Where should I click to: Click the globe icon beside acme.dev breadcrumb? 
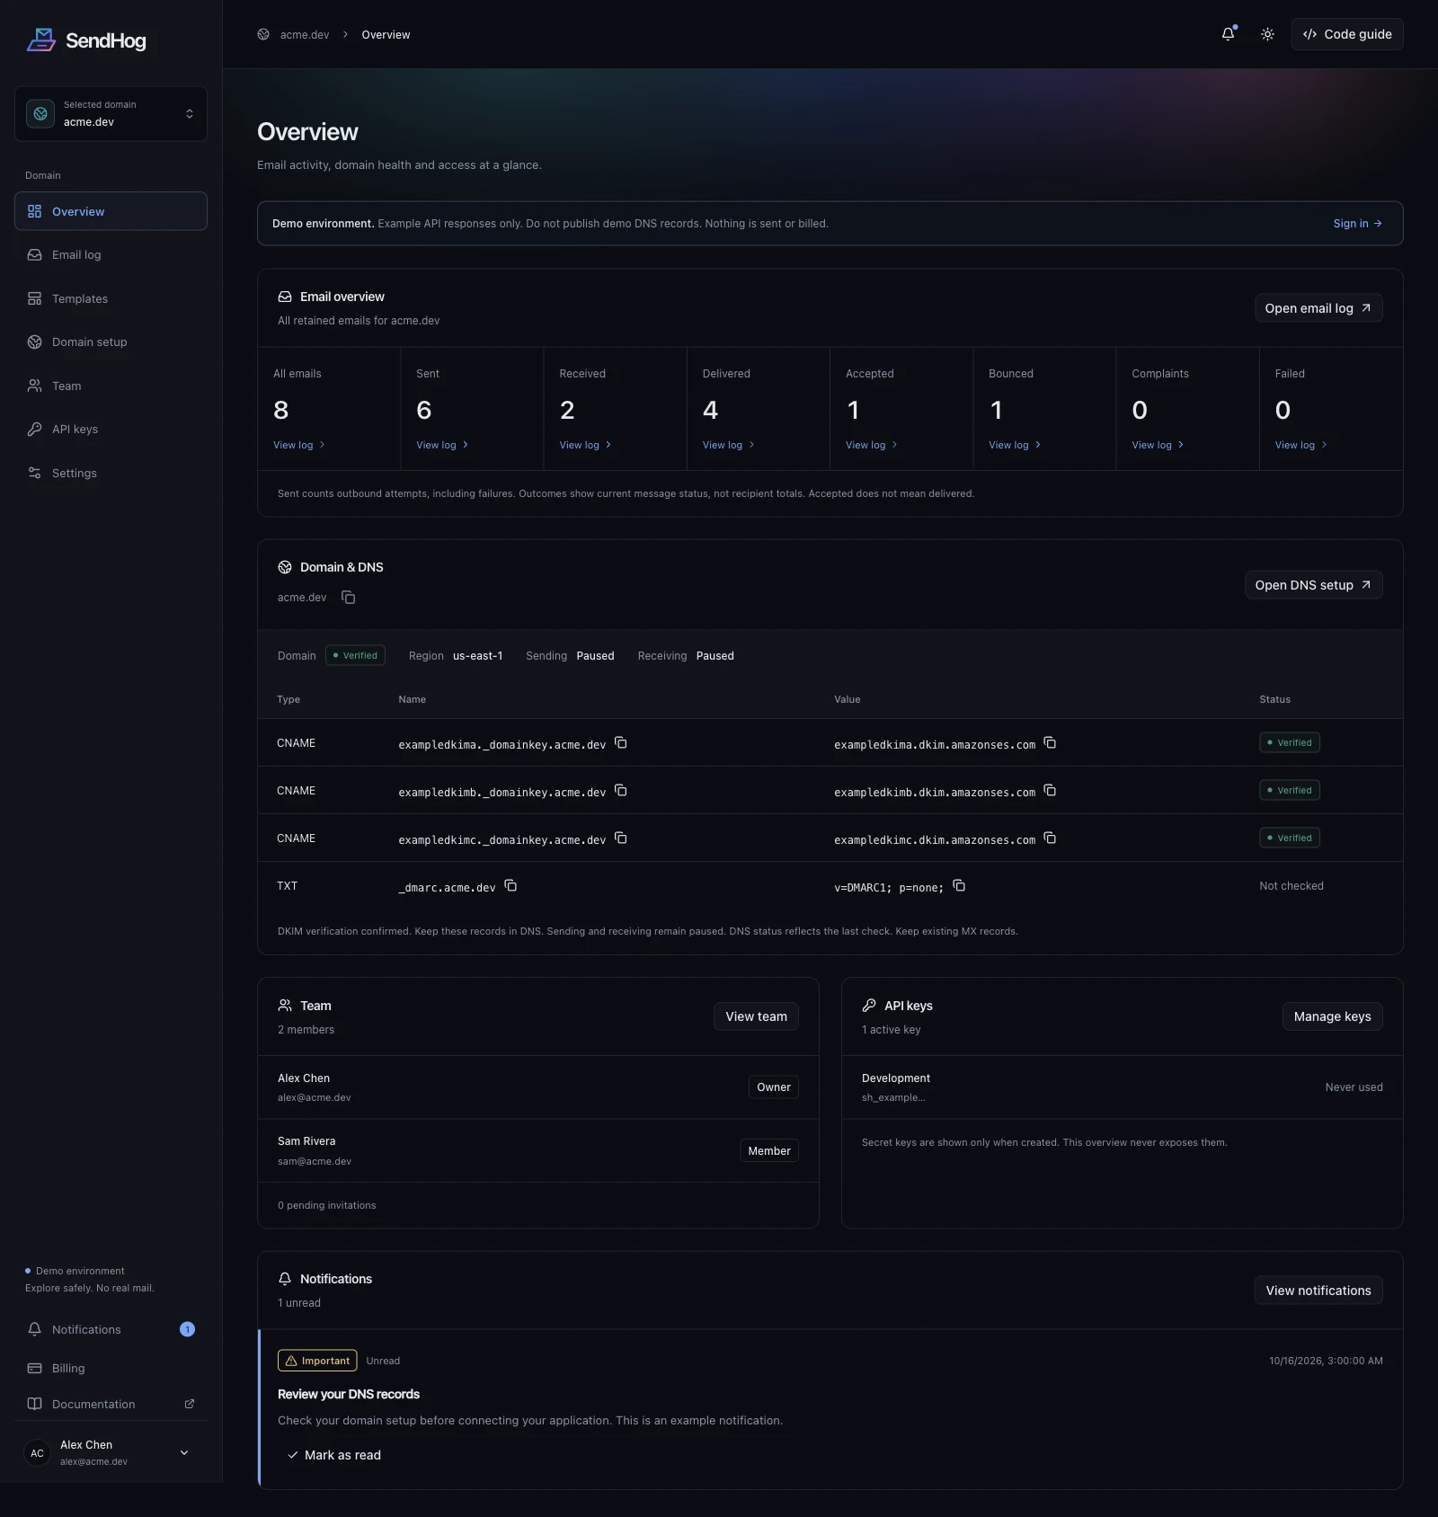263,34
